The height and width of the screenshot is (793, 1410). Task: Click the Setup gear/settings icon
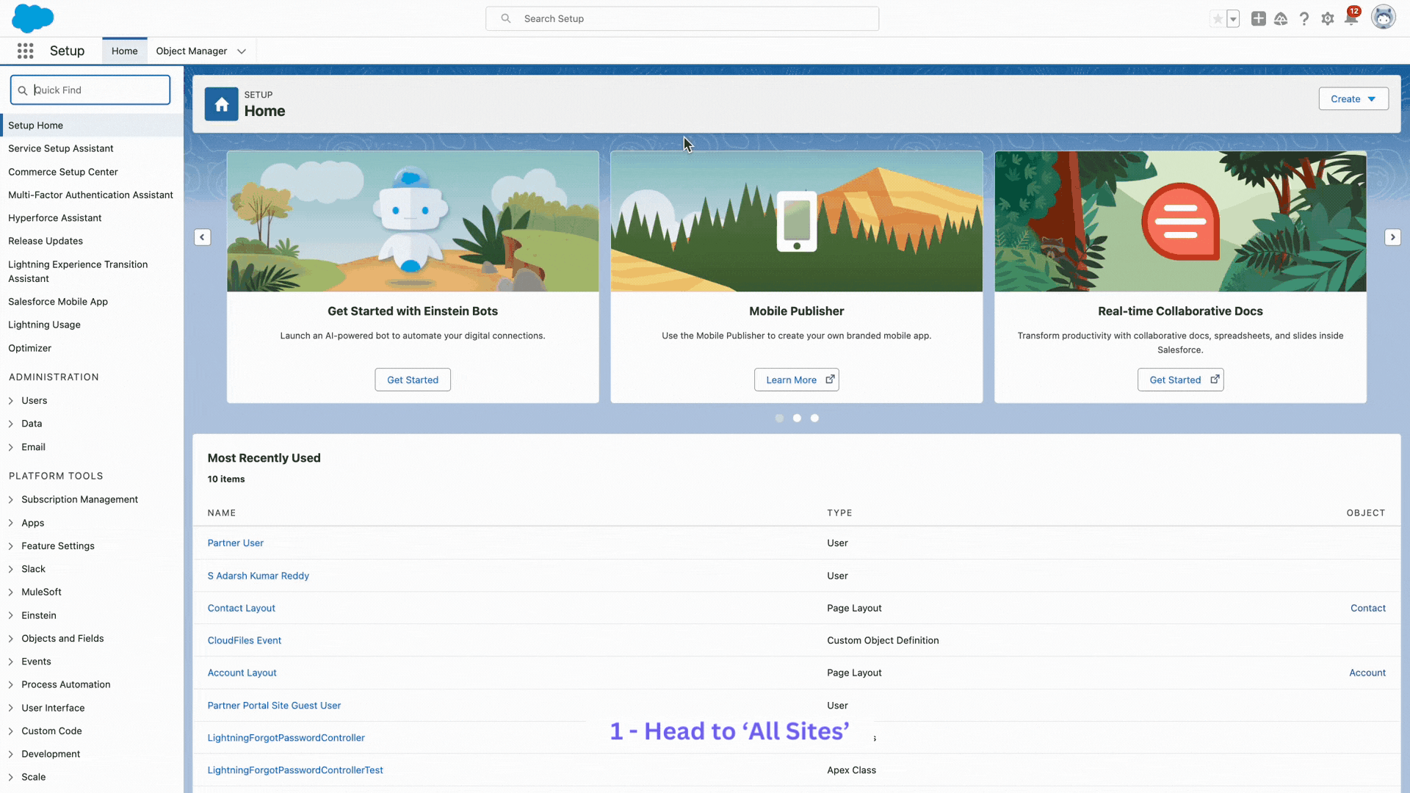(x=1328, y=18)
